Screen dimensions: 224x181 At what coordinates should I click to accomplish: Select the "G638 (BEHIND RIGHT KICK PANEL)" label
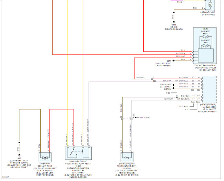pos(174,27)
